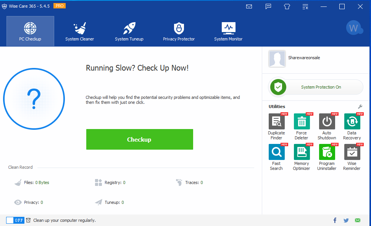The height and width of the screenshot is (226, 371).
Task: Click the green Checkup button
Action: (140, 139)
